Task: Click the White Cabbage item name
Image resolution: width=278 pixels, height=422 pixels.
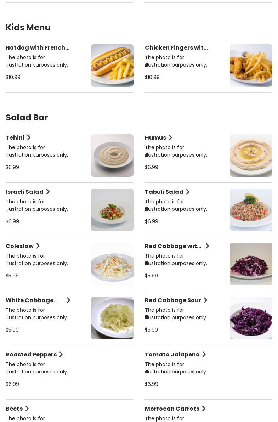Action: point(32,300)
